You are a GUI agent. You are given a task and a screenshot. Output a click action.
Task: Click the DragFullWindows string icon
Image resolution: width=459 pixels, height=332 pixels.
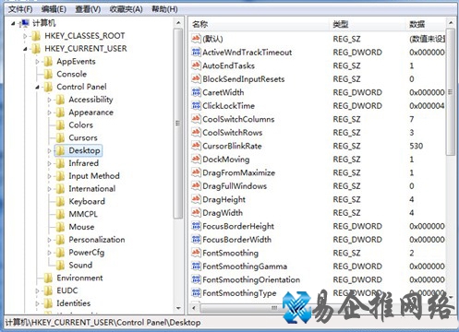[196, 185]
